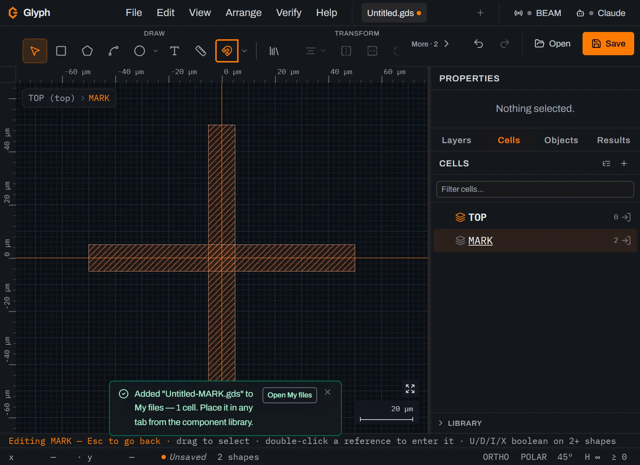Select the Polygon draw tool
640x465 pixels.
(x=87, y=51)
